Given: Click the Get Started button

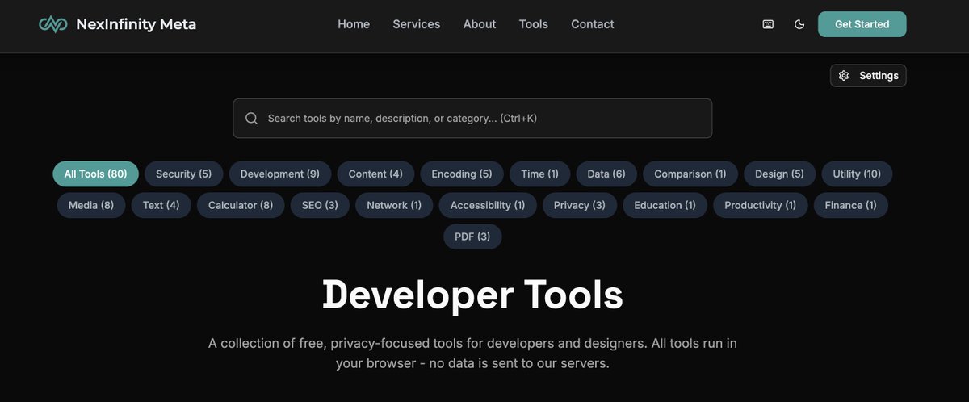Looking at the screenshot, I should (x=862, y=24).
